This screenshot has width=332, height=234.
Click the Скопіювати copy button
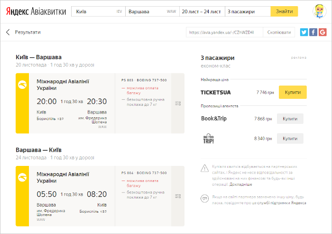(279, 32)
